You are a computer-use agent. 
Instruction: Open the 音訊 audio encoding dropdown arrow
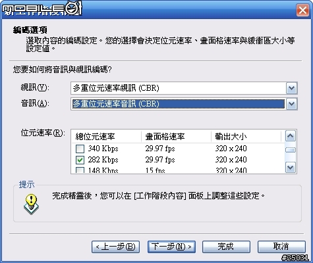click(291, 104)
